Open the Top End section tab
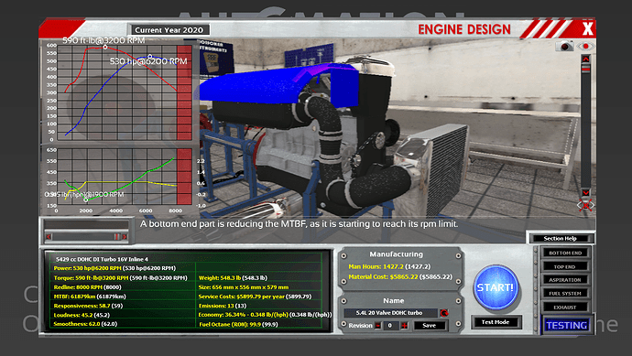This screenshot has height=356, width=632. tap(565, 266)
